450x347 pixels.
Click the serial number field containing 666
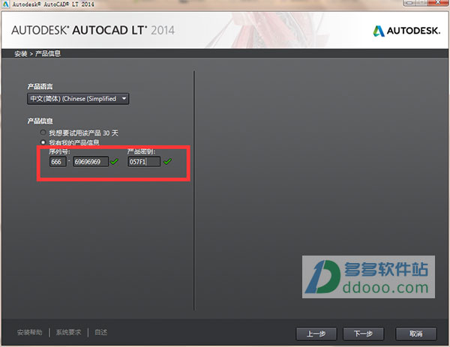point(58,161)
